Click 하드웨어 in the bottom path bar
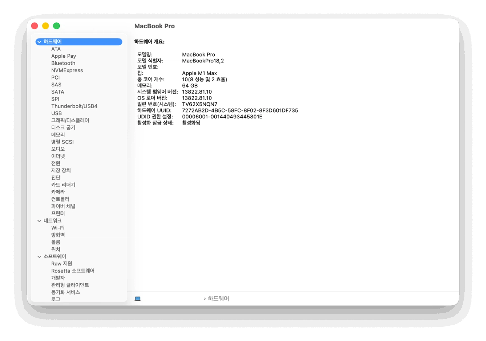This screenshot has height=341, width=486. pos(218,299)
